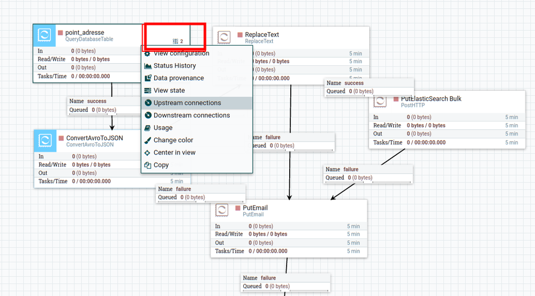Screen dimensions: 535x296
Task: Click the PutEmail processor title
Action: (255, 208)
